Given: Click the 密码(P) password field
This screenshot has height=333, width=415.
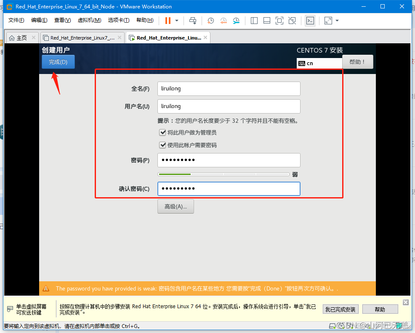Looking at the screenshot, I should 229,160.
